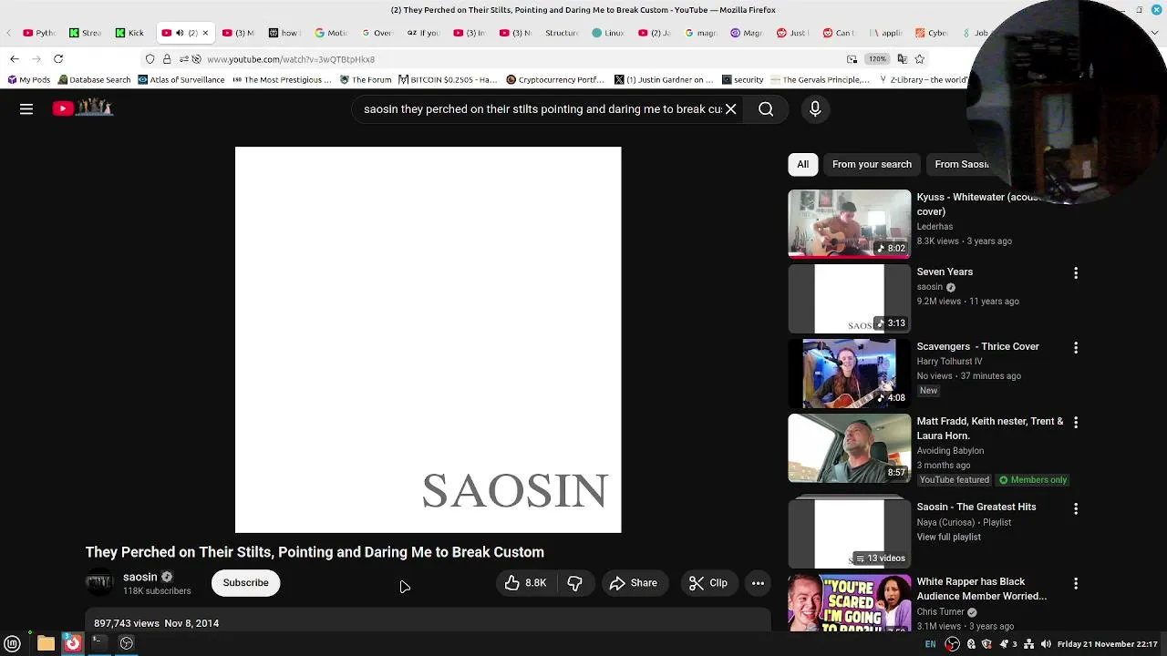Screen dimensions: 1167x656
Task: Open saosin channel name link
Action: pyautogui.click(x=139, y=577)
